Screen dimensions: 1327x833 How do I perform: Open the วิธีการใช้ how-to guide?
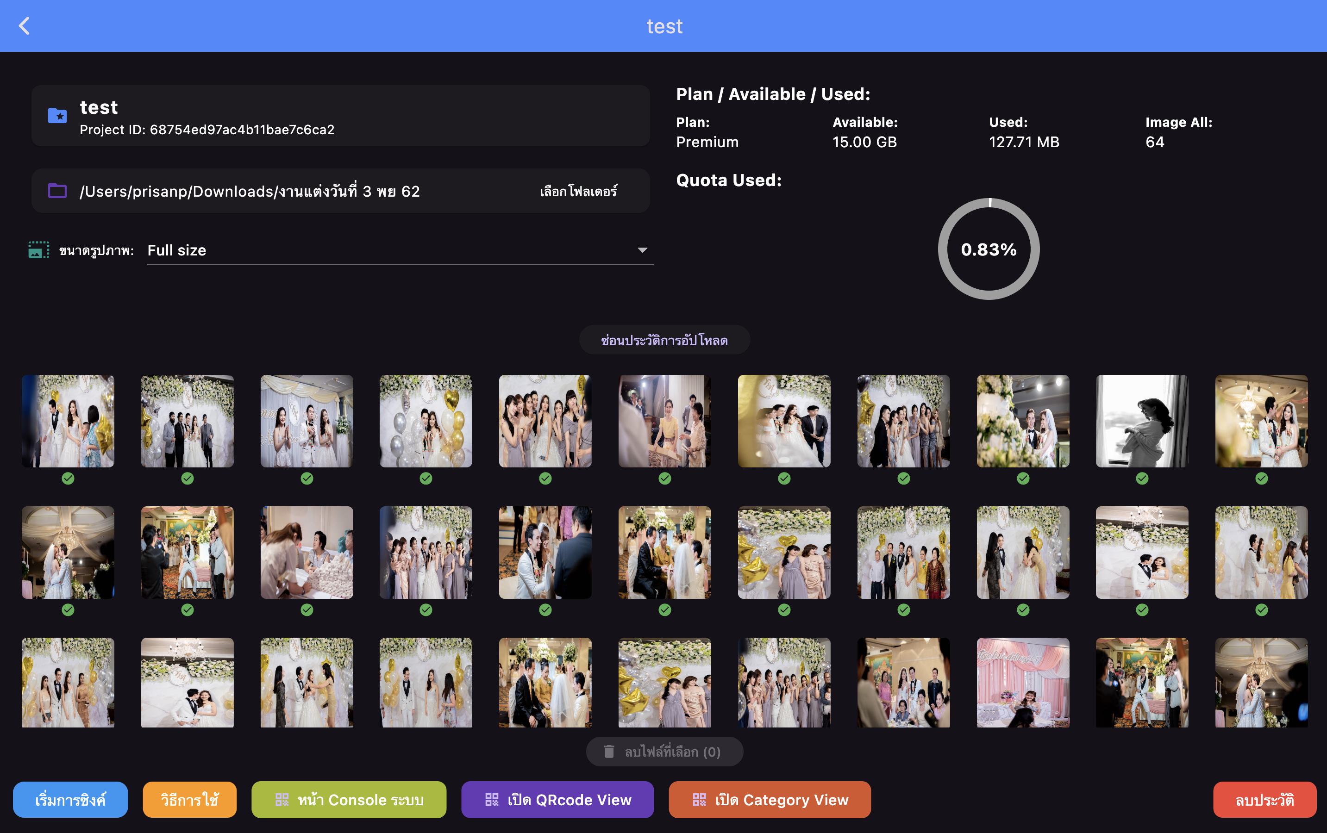189,799
